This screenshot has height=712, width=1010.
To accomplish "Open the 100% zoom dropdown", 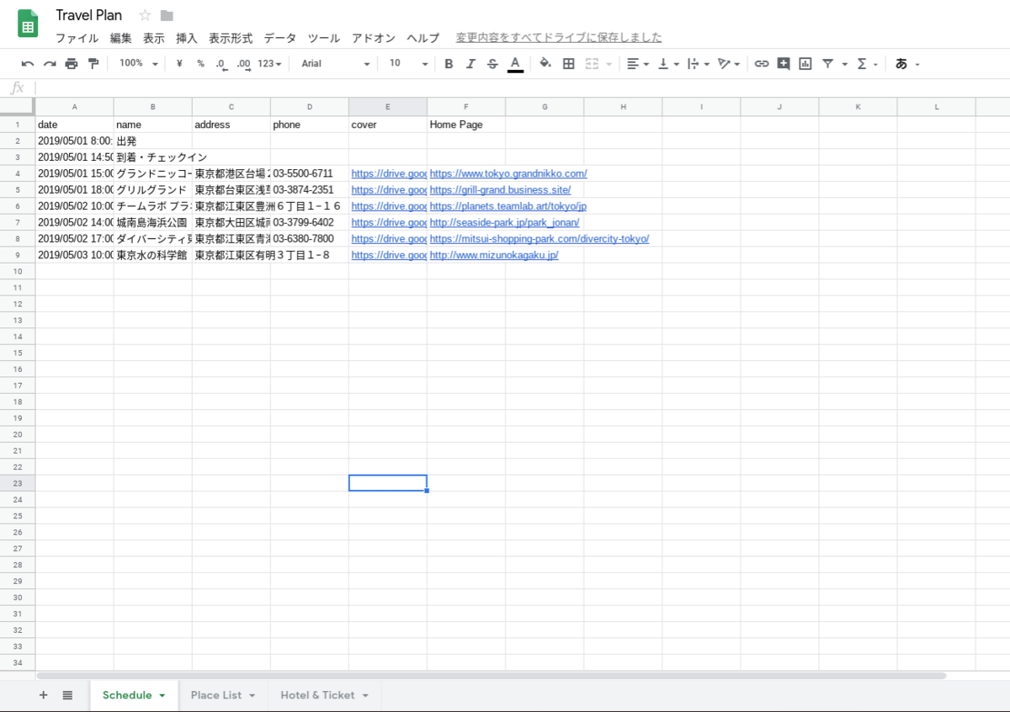I will coord(135,63).
